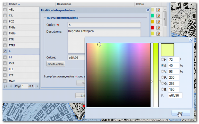Click the green color swatch in CIL row
This screenshot has height=124, width=199.
(x=153, y=16)
